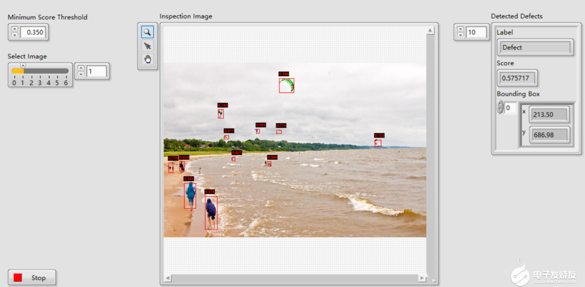
Task: Select the pointer arrow tool
Action: [147, 46]
